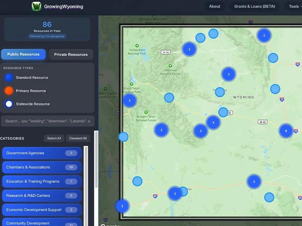This screenshot has width=302, height=226.
Task: Click the 'Filtered by 13 categories' badge
Action: [47, 36]
